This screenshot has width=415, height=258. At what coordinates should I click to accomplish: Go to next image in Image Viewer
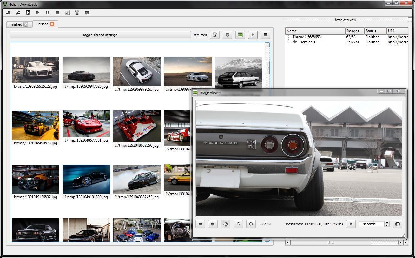point(213,224)
